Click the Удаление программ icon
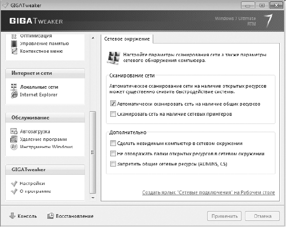The height and width of the screenshot is (227, 286). (14, 139)
